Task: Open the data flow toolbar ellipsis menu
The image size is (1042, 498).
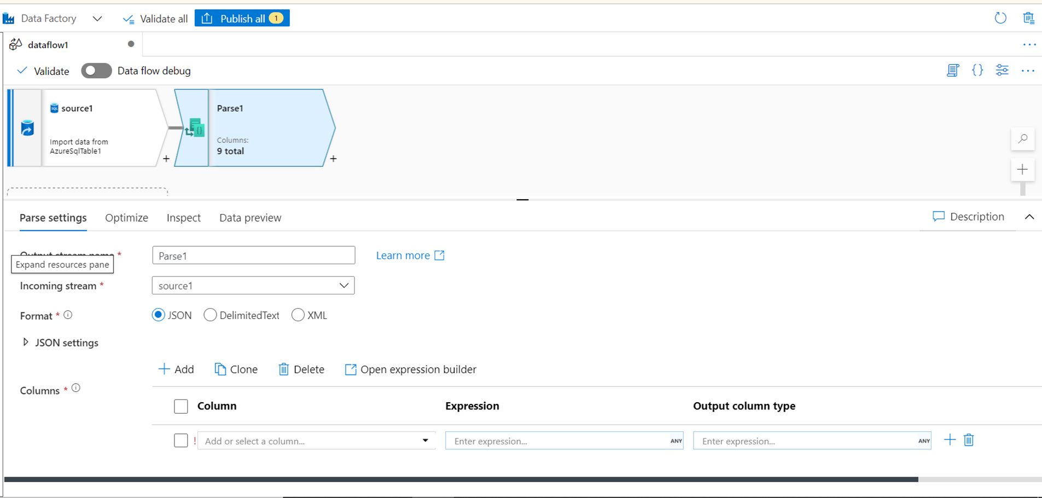Action: [x=1028, y=71]
